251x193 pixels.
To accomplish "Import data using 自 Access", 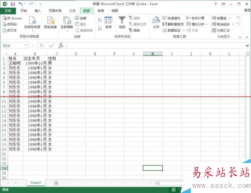I will coord(13,18).
